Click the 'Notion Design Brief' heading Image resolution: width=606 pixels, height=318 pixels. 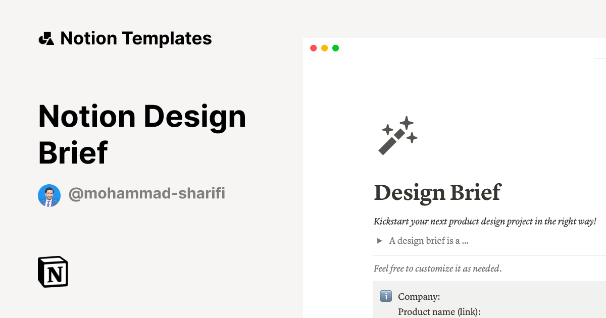pyautogui.click(x=142, y=134)
